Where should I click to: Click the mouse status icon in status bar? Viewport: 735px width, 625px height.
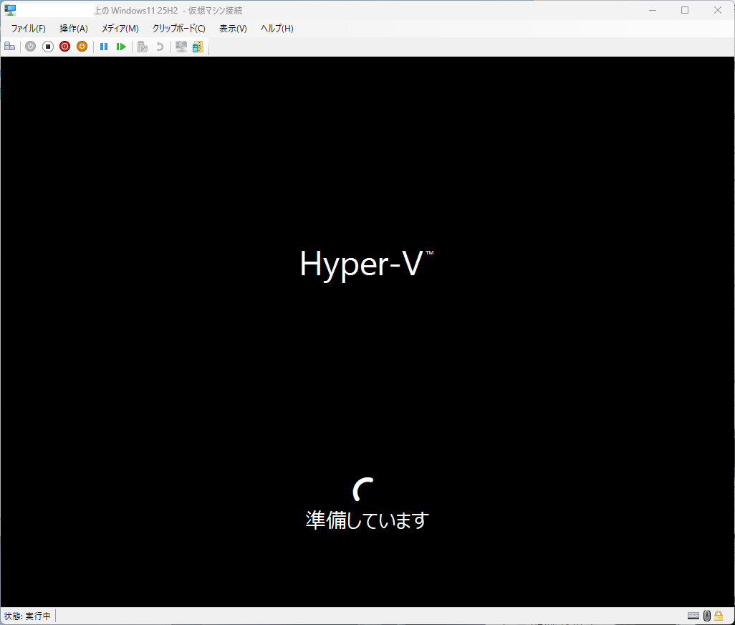[707, 616]
